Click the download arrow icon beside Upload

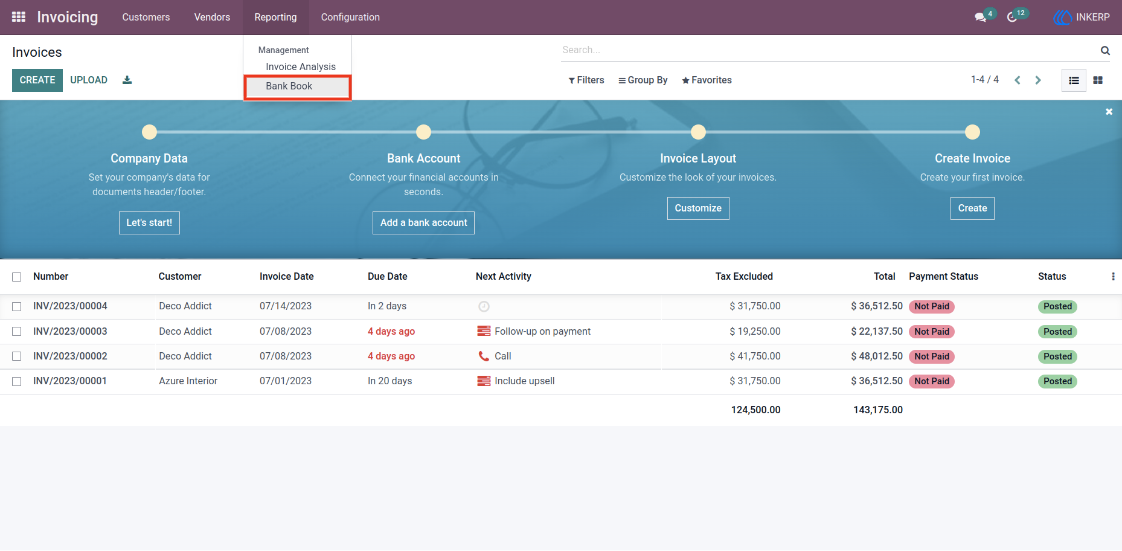tap(127, 80)
